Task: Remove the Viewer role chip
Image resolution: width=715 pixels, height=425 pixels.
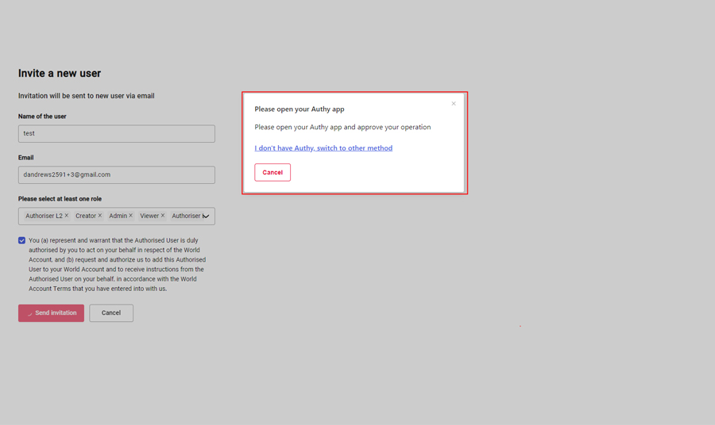Action: click(x=163, y=216)
